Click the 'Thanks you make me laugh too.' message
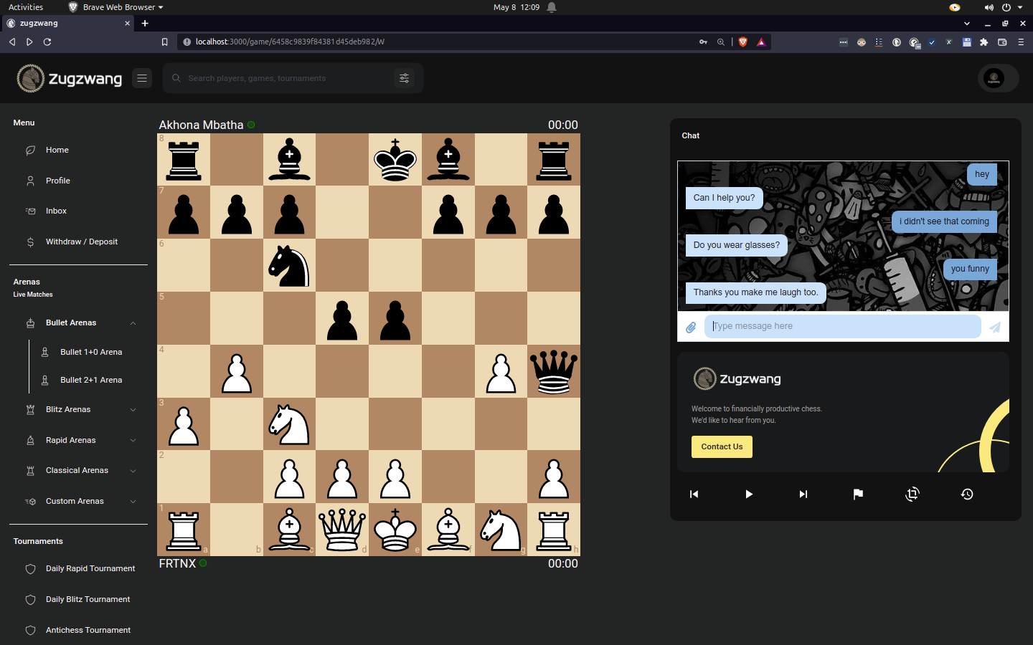 (x=755, y=293)
